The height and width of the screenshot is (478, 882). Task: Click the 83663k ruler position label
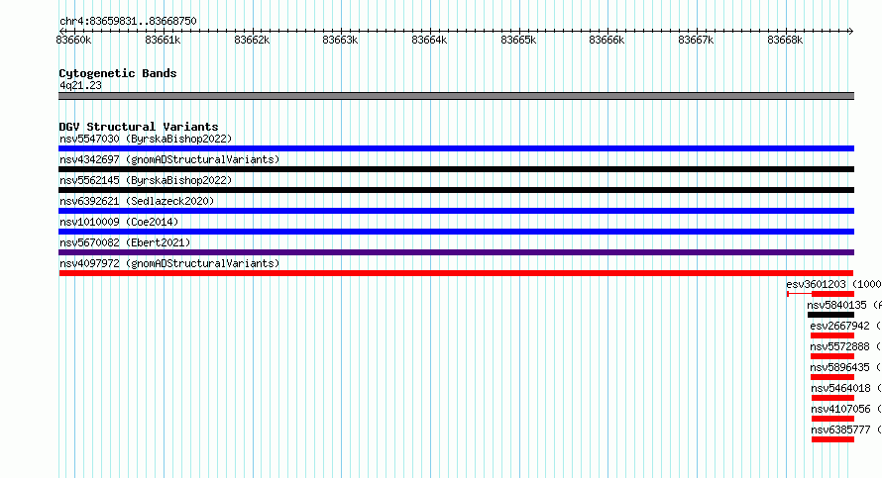click(340, 41)
